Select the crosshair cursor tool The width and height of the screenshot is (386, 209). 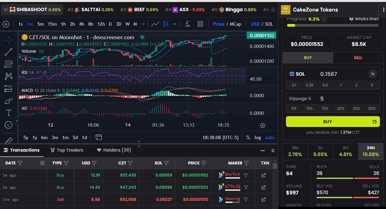click(x=8, y=40)
